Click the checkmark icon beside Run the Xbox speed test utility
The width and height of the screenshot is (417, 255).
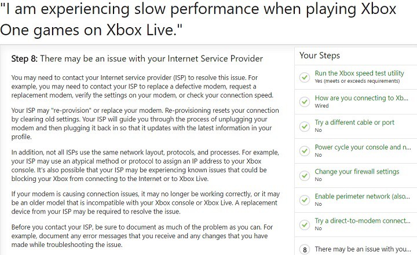click(305, 77)
